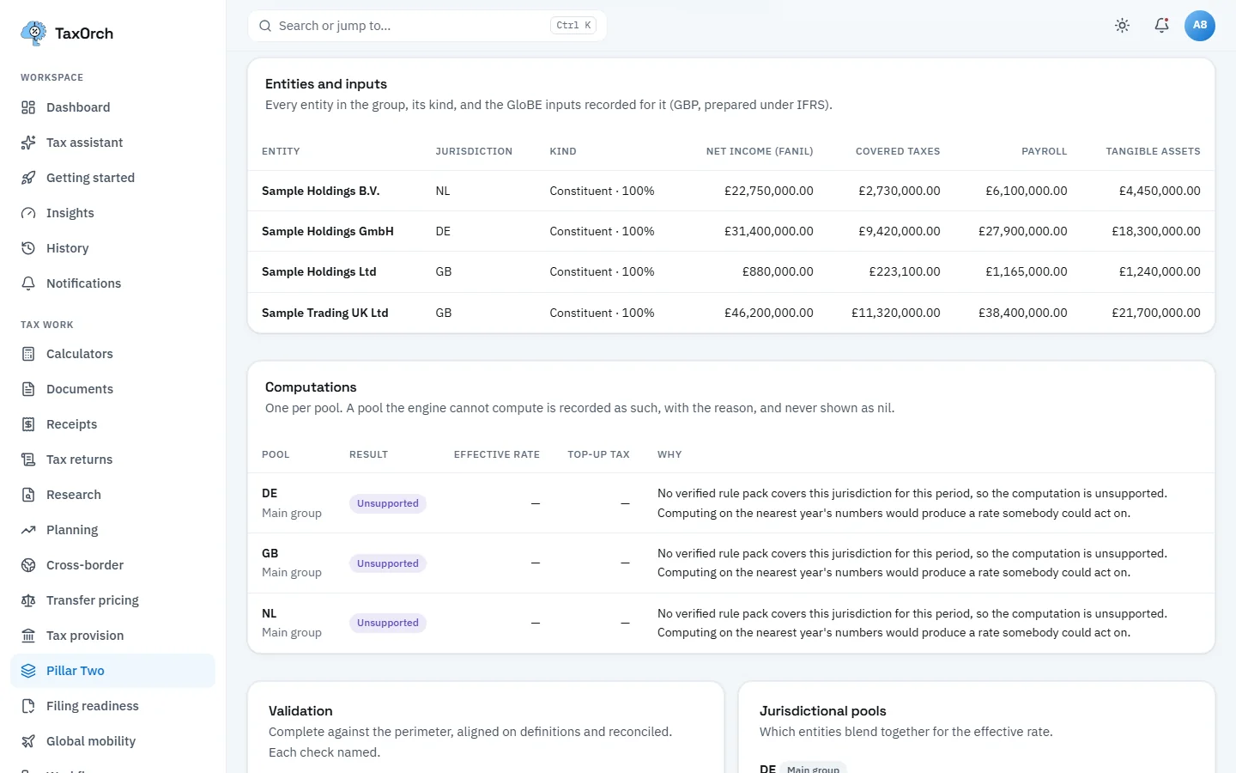Open the Dashboard icon in sidebar

click(28, 107)
